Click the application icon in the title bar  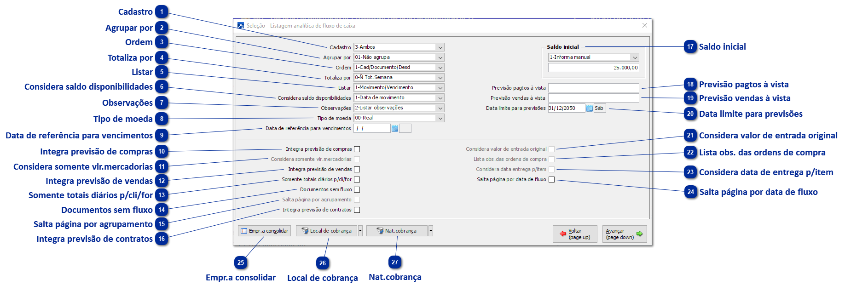[241, 26]
